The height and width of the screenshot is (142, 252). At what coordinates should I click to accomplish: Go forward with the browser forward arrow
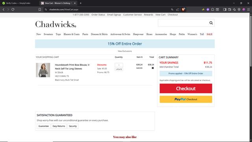(8, 9)
